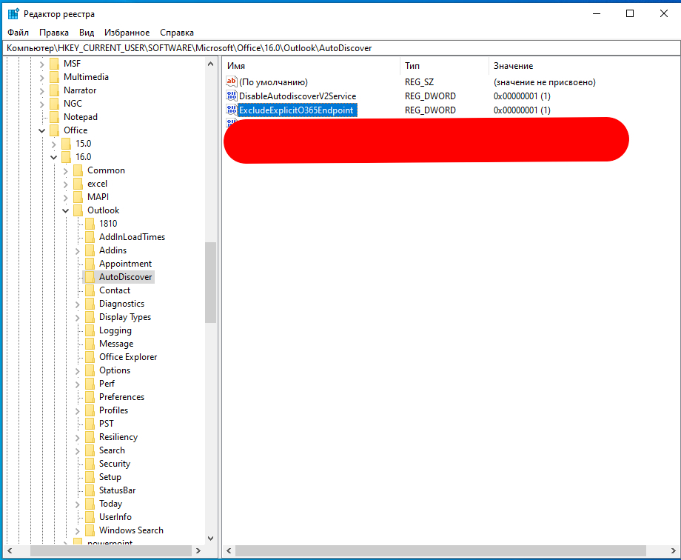
Task: Click the 1810 folder icon
Action: (x=90, y=224)
